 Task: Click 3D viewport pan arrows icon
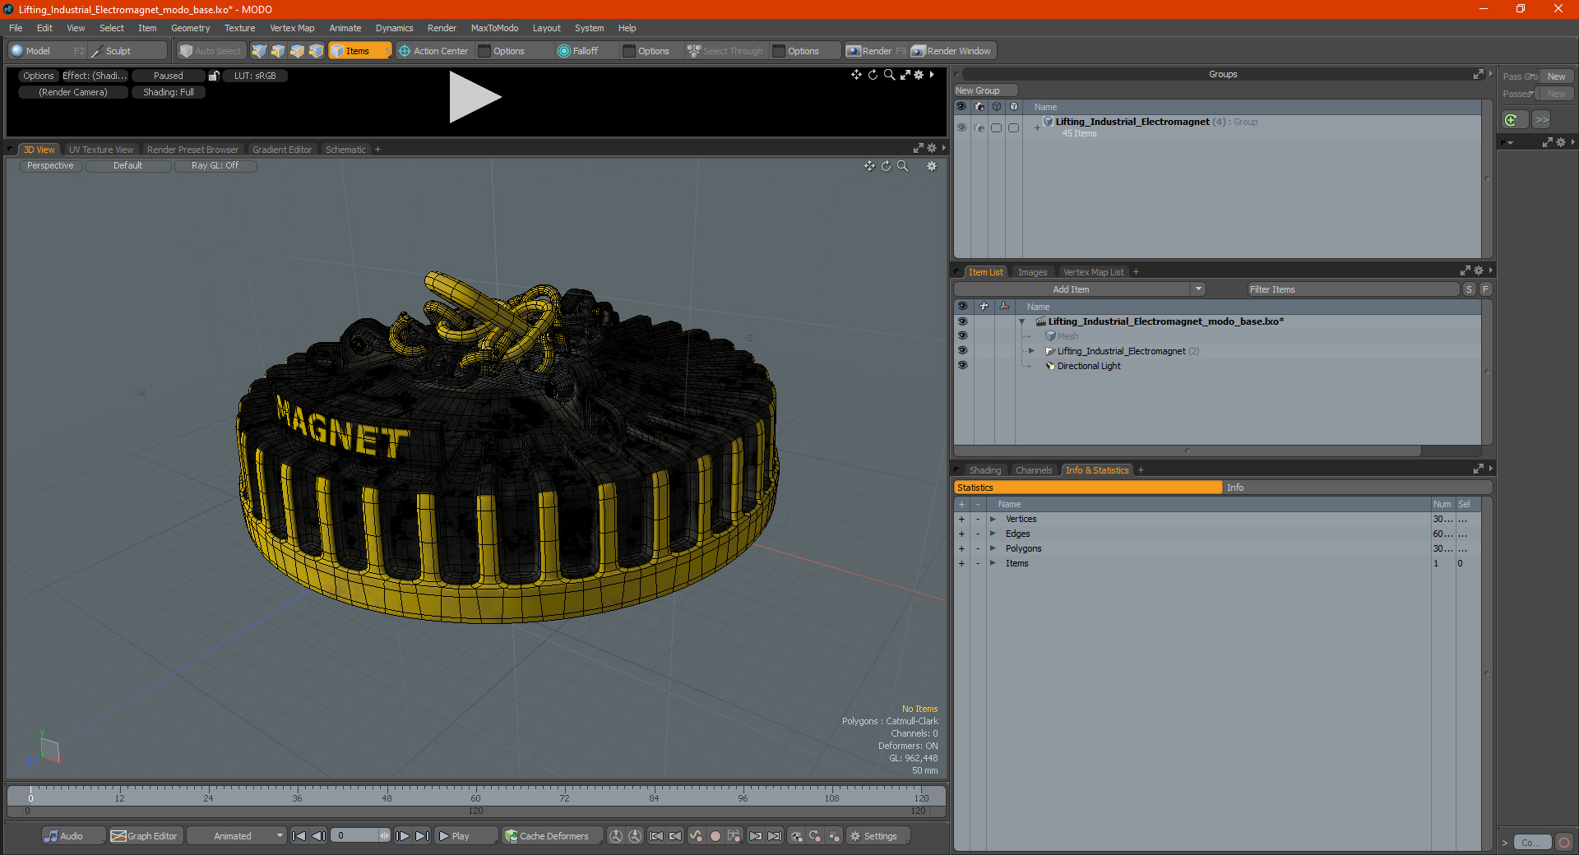click(x=869, y=166)
